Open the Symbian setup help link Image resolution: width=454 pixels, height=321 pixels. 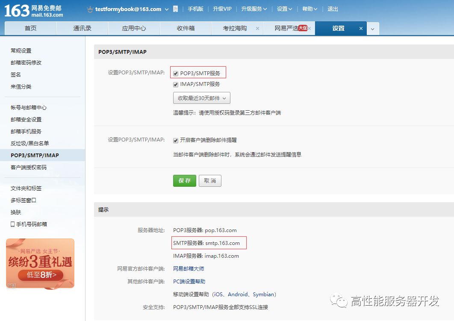pyautogui.click(x=263, y=294)
